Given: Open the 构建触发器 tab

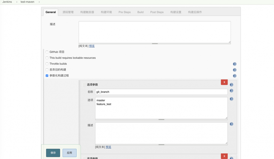Looking at the screenshot, I should click(x=87, y=12).
